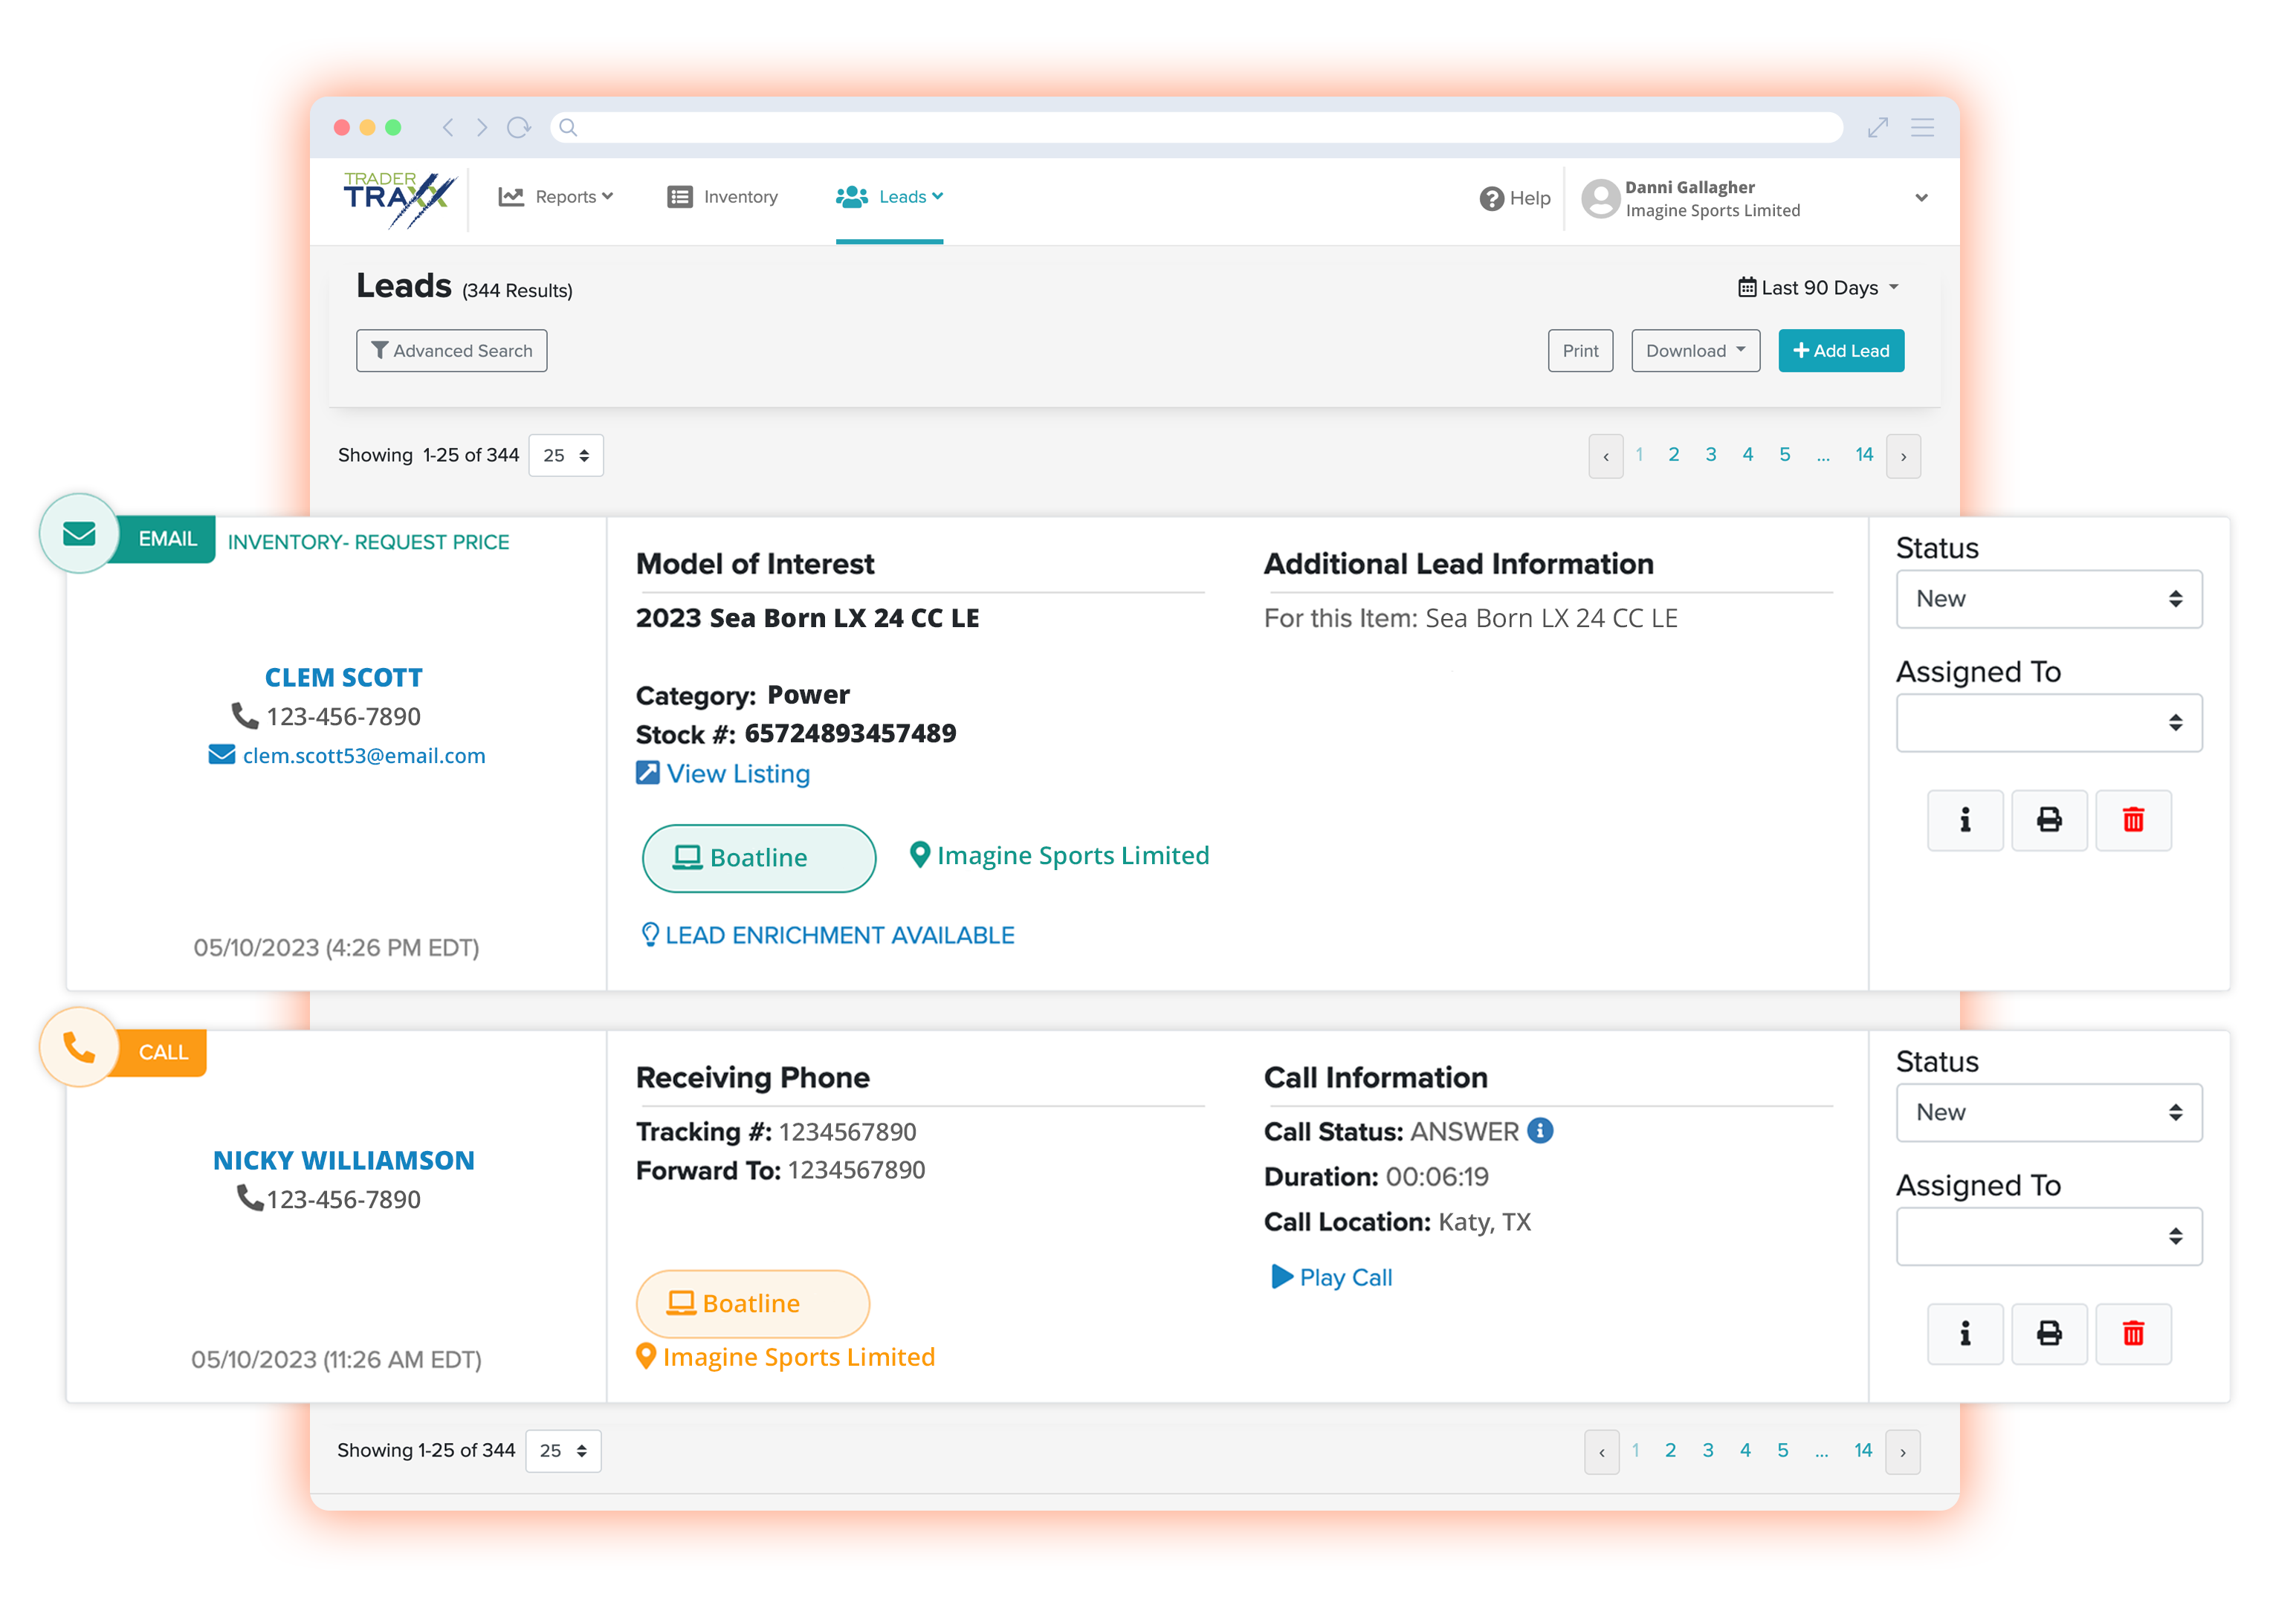Click top pagination previous arrow
The image size is (2296, 1605).
click(x=1605, y=457)
